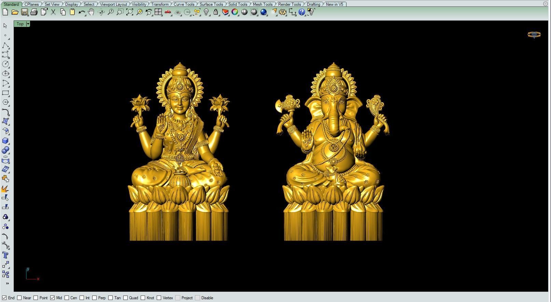Paste from clipboard icon
Screen dimensions: 551x302
click(x=72, y=12)
